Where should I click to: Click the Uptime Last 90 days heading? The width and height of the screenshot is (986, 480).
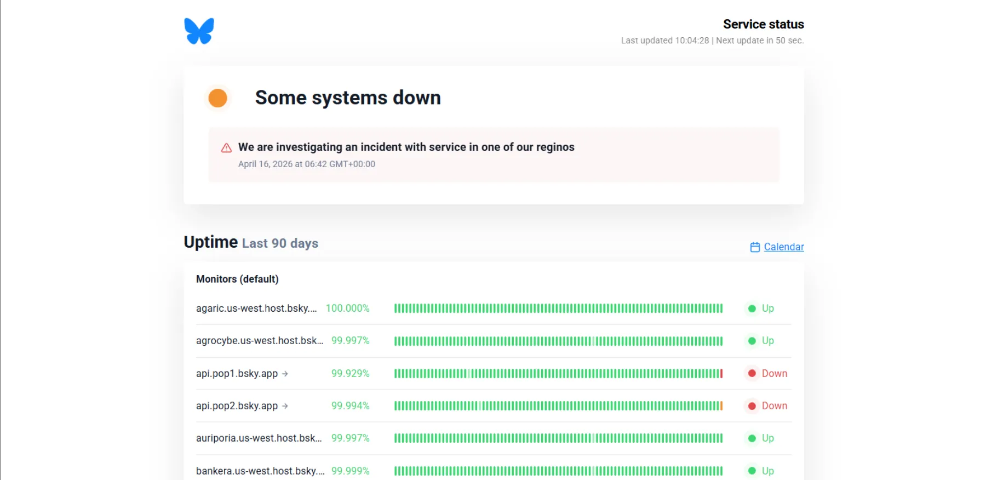pos(251,242)
